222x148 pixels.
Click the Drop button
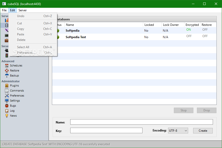click(206, 110)
